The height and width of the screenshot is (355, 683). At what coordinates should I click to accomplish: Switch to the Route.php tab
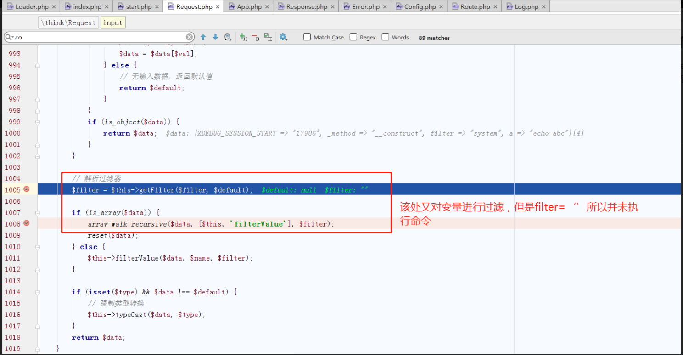(475, 7)
